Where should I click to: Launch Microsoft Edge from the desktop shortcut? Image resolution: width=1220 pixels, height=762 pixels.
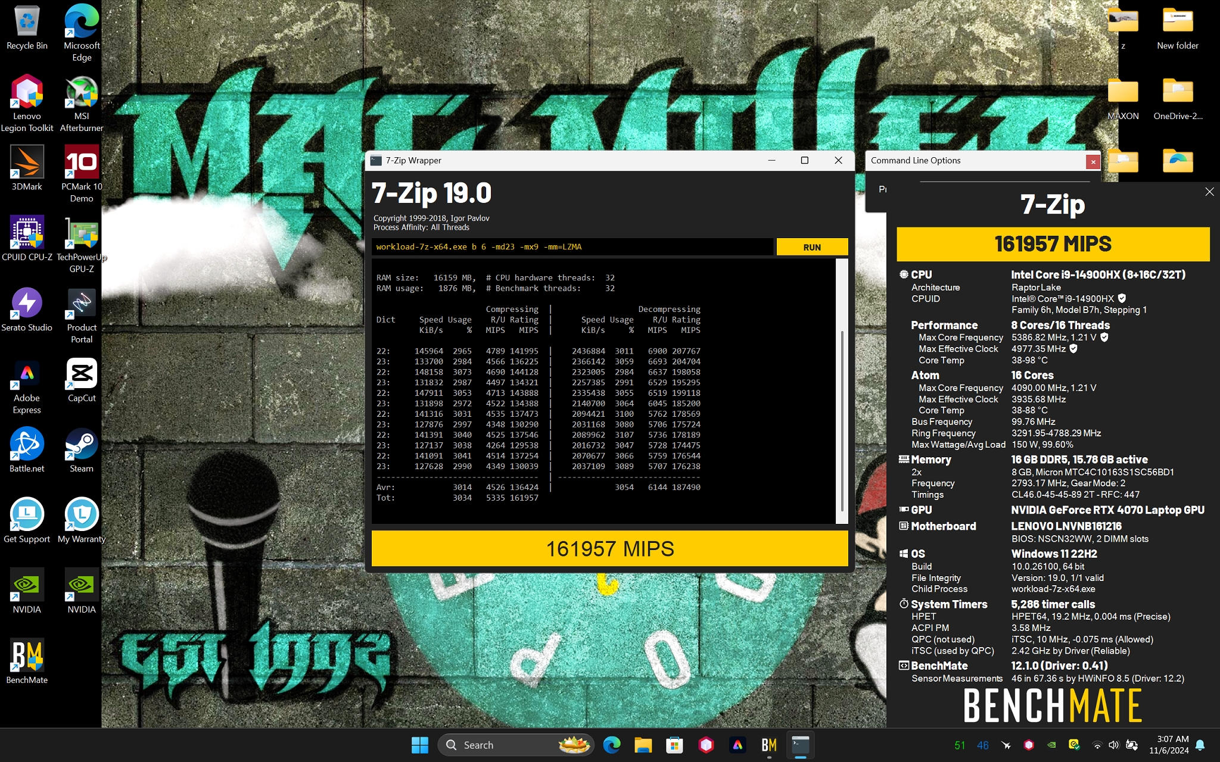(x=82, y=33)
